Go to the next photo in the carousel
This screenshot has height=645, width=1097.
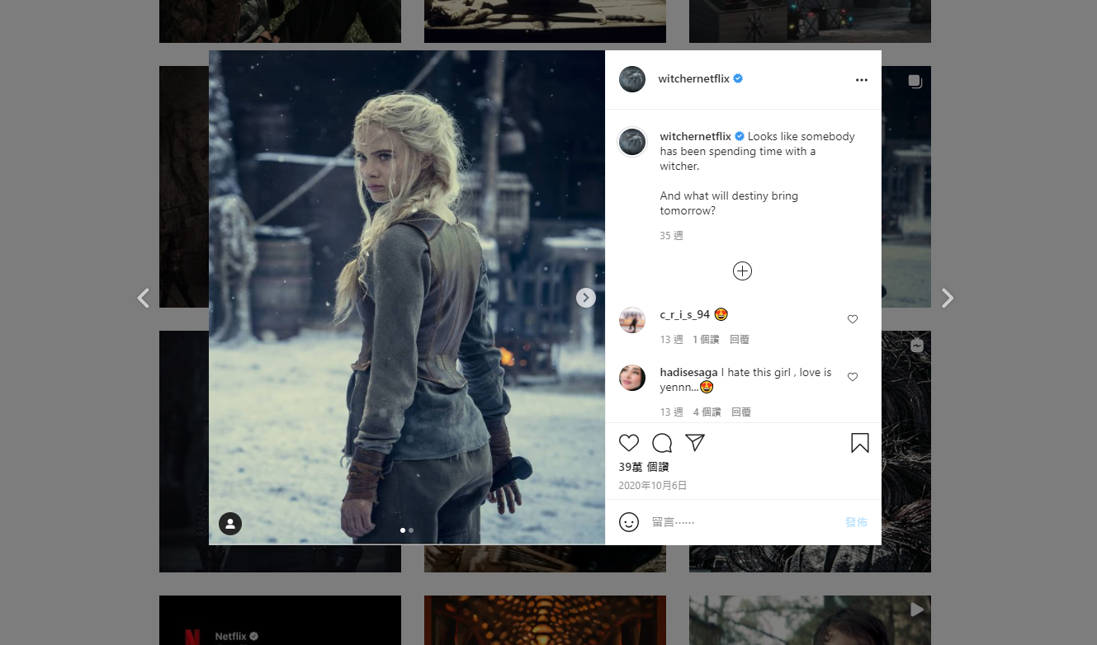coord(586,298)
